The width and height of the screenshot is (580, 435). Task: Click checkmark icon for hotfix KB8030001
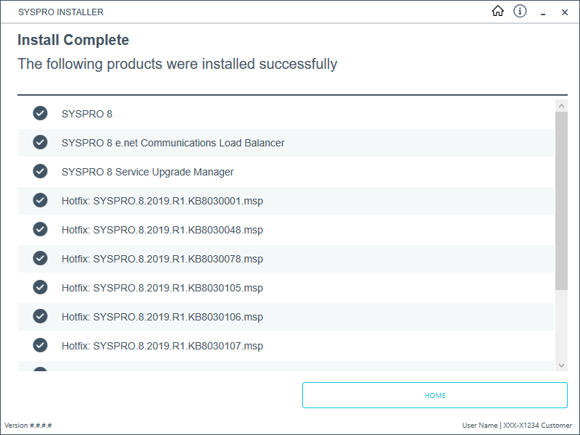coord(40,201)
